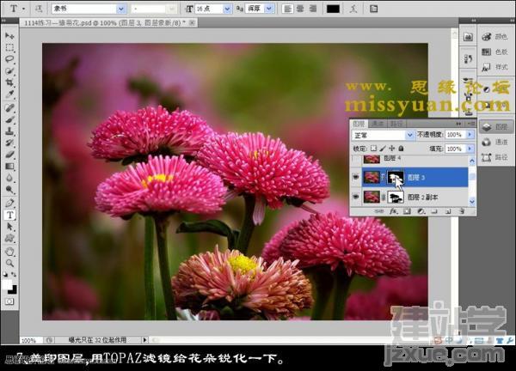Image resolution: width=516 pixels, height=371 pixels.
Task: Switch to the Layers tab in panel
Action: (359, 124)
